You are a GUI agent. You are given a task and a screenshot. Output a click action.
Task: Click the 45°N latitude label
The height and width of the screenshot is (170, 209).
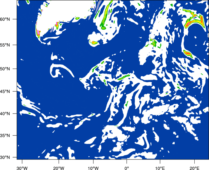[x=5, y=92]
